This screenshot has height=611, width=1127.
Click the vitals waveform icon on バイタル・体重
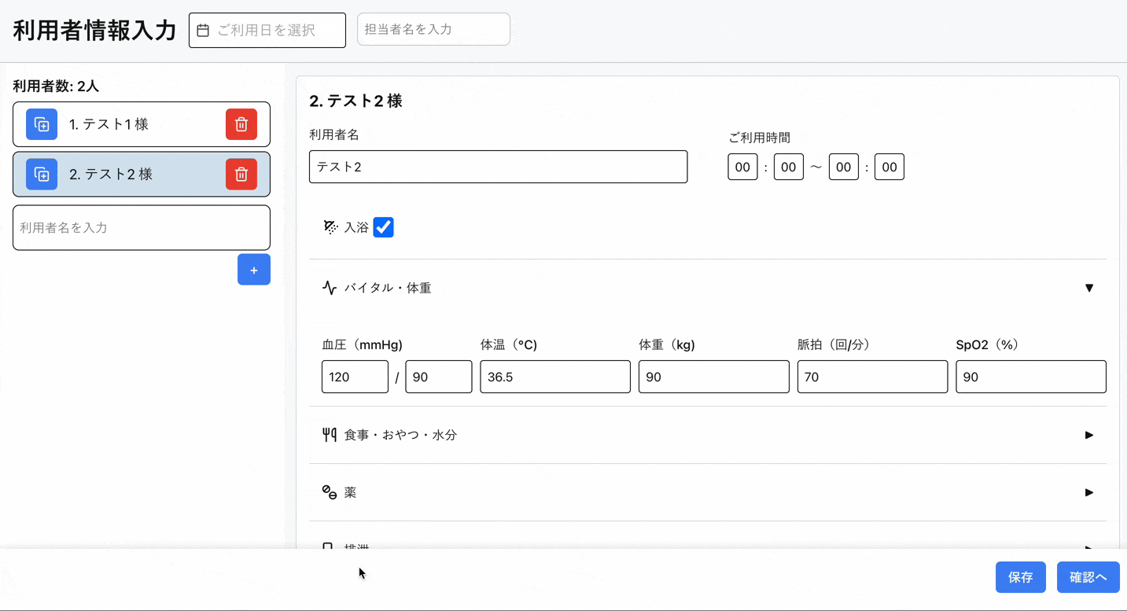pyautogui.click(x=330, y=288)
